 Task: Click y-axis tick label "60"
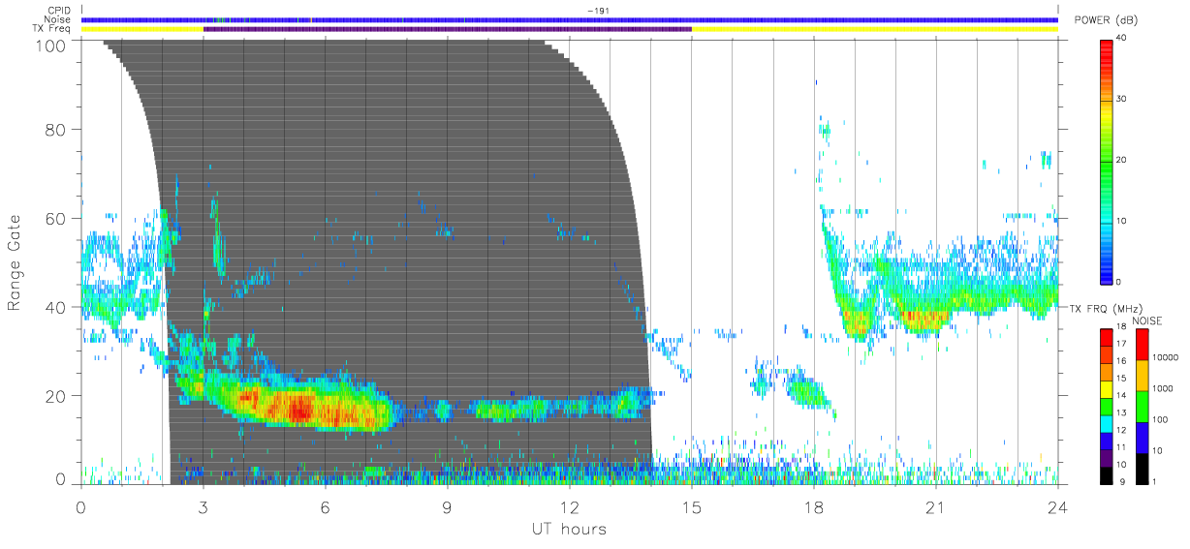pos(54,219)
